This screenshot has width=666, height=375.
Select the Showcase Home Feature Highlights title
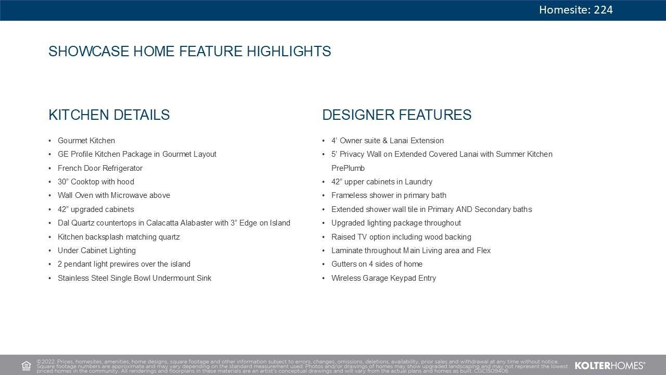(189, 52)
